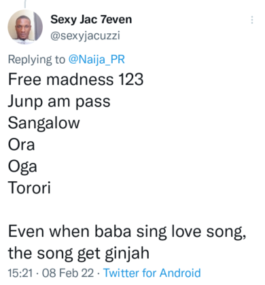Click the 'Replying to' label
Image resolution: width=265 pixels, height=285 pixels.
point(37,60)
